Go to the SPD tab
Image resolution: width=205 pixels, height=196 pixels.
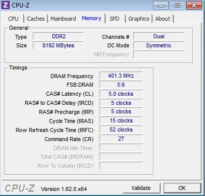tap(115, 19)
